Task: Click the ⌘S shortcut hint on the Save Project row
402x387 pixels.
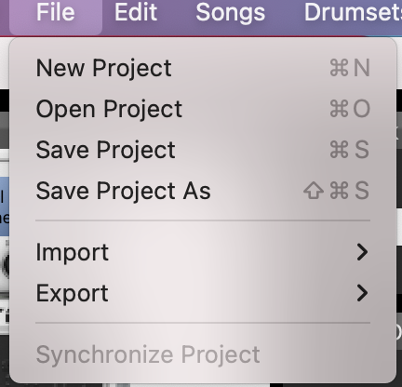Action: tap(350, 150)
